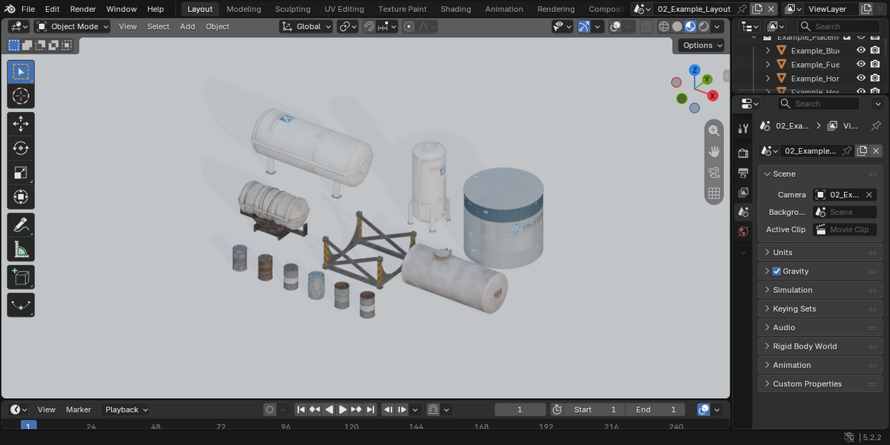Open Global transform orientation dropdown

coord(306,27)
